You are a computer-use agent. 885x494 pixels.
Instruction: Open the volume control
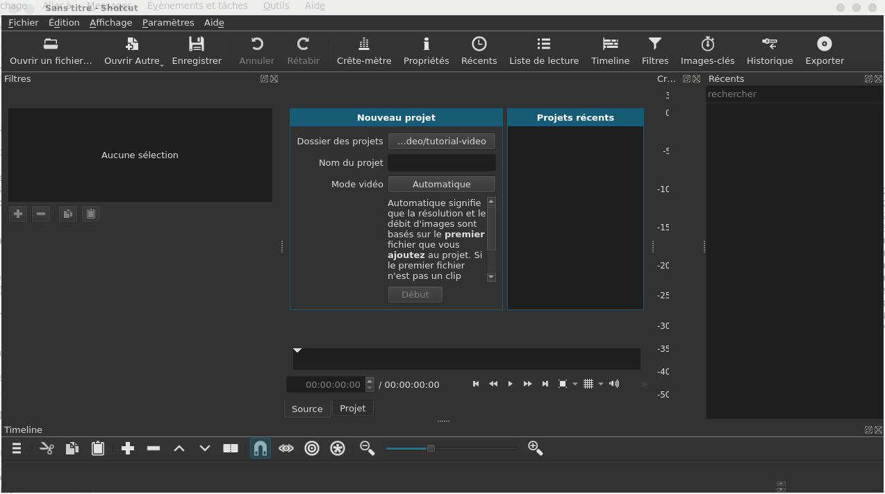[614, 384]
